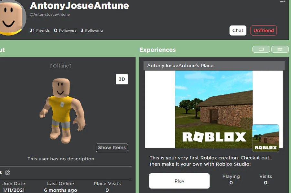
Task: Show Items currently worn by avatar
Action: [112, 147]
